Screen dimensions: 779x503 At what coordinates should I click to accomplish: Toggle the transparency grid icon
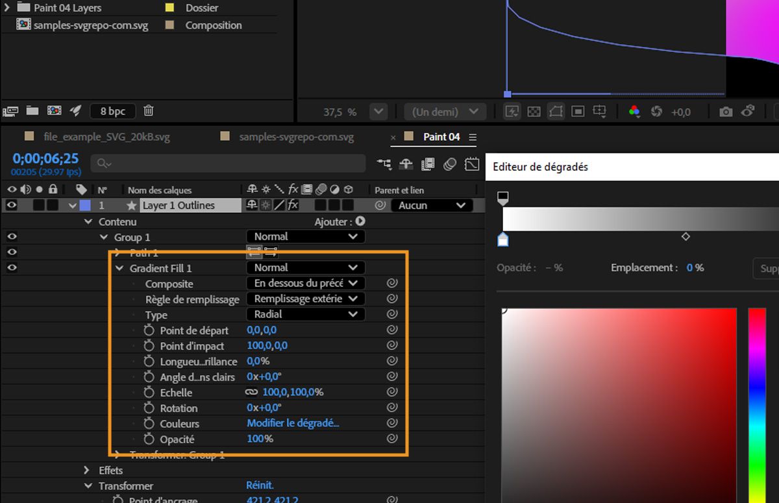click(x=534, y=112)
